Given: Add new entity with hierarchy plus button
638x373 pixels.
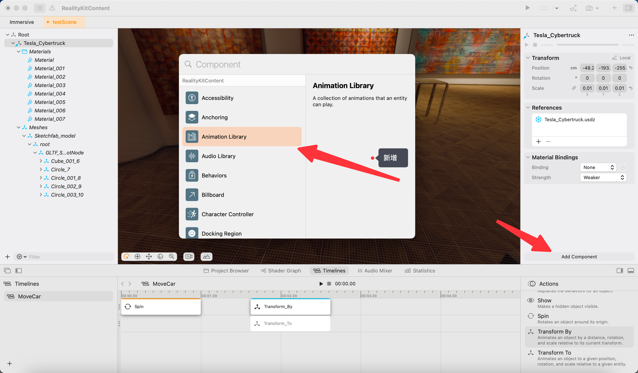Looking at the screenshot, I should click(8, 257).
